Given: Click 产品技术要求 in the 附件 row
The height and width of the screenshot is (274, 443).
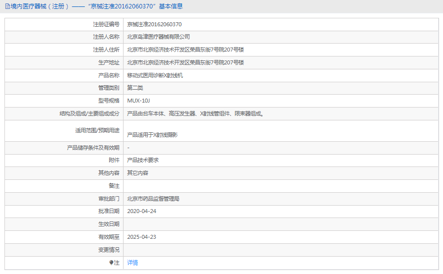Looking at the screenshot, I should point(143,160).
